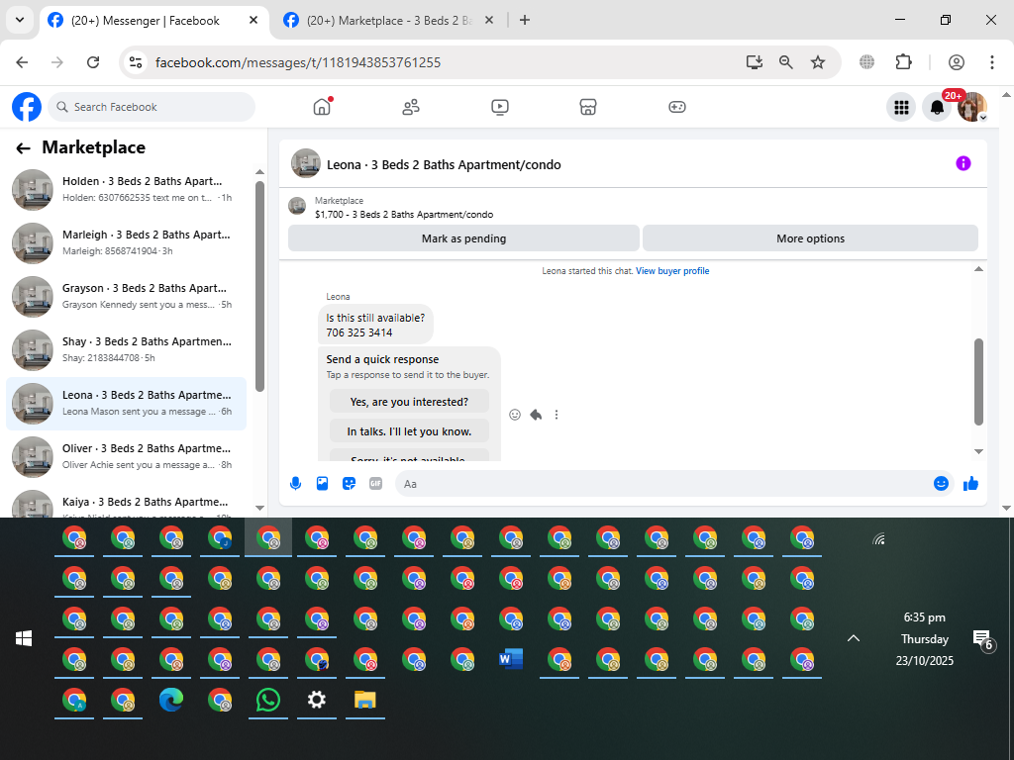Install app icon in address bar

pos(754,62)
